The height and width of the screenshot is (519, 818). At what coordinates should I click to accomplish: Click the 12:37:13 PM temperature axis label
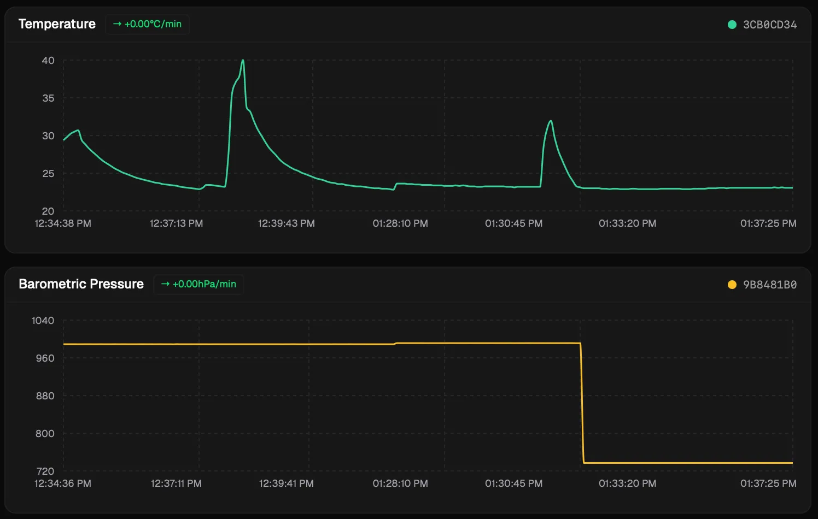click(x=176, y=223)
